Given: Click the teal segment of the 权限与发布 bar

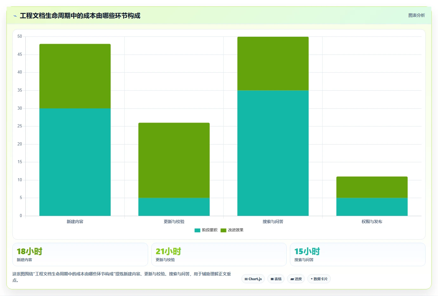Looking at the screenshot, I should 372,207.
